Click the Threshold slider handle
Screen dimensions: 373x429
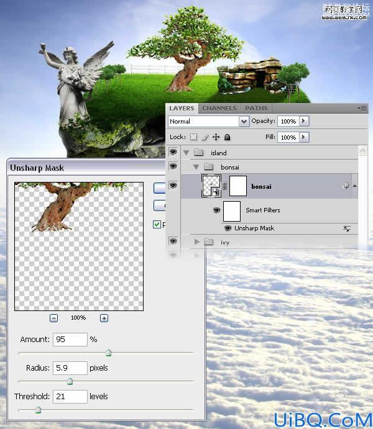pyautogui.click(x=38, y=410)
